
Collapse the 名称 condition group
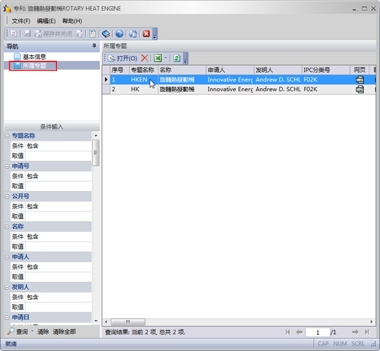pyautogui.click(x=7, y=227)
